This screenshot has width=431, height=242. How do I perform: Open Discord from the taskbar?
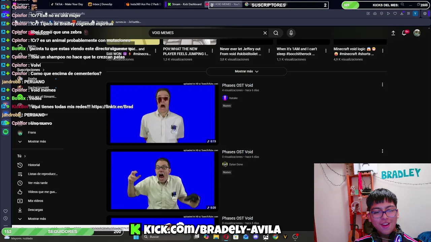click(x=256, y=237)
